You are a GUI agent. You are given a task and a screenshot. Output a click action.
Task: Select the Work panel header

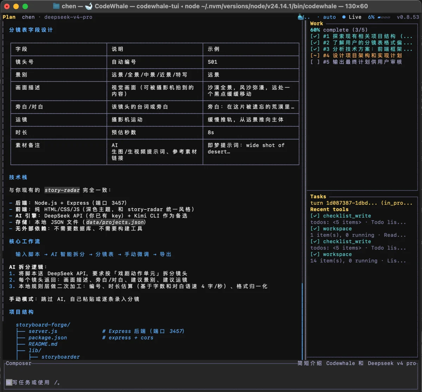coord(316,23)
